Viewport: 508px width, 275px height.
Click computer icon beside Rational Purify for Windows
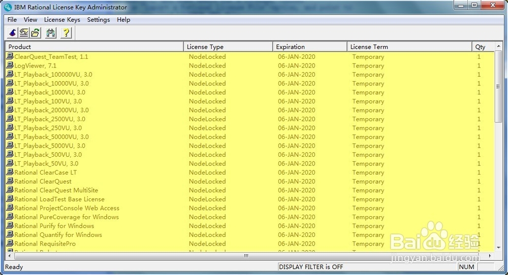[x=10, y=225]
